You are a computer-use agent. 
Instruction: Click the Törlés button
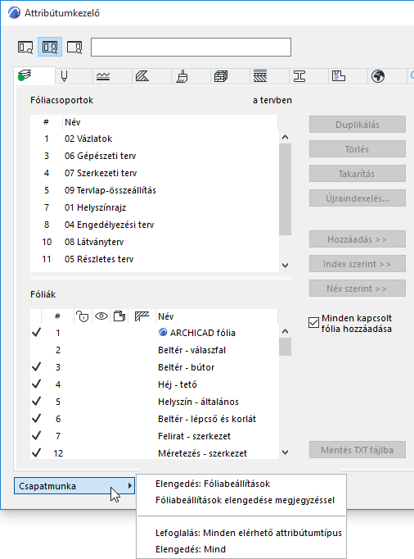(x=358, y=149)
